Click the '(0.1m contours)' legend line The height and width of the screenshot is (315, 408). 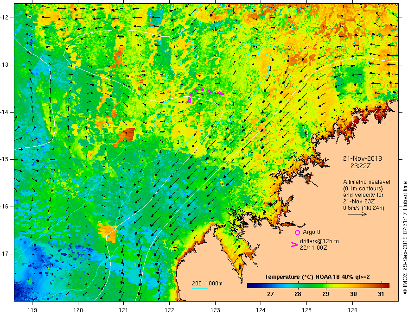pos(363,189)
